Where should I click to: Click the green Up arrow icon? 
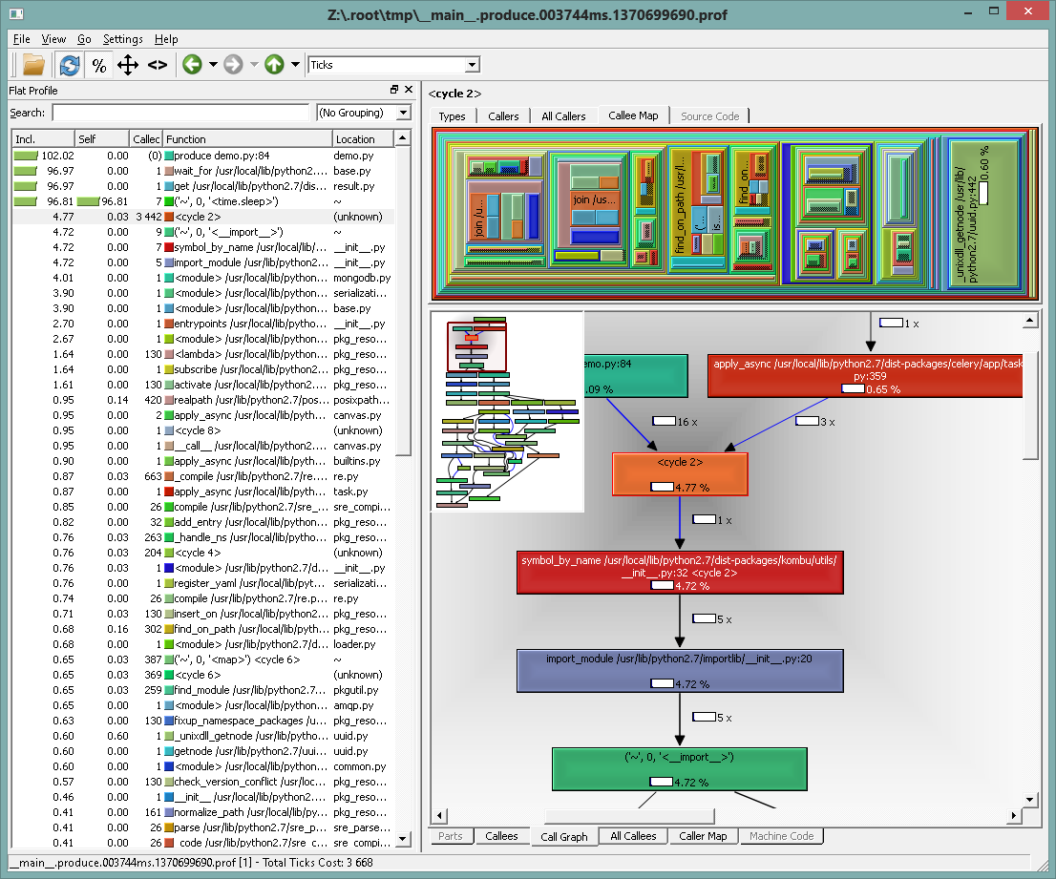click(274, 65)
